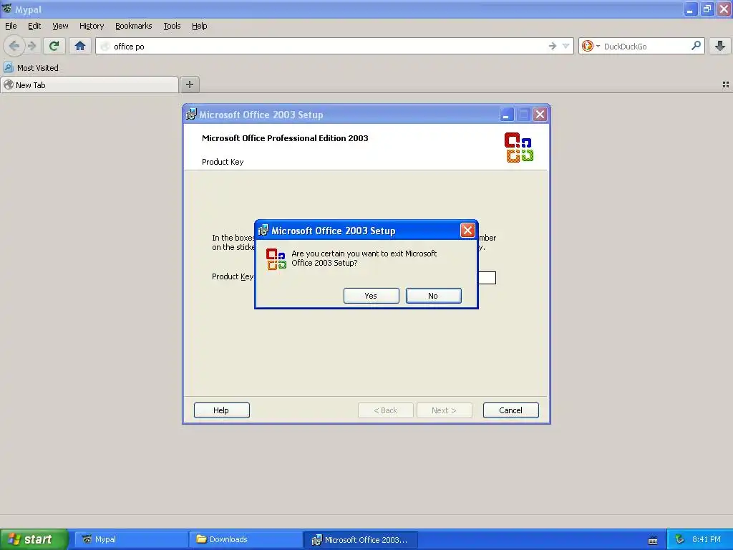The width and height of the screenshot is (733, 550).
Task: Click the Setup icon in dialog title bar
Action: tap(263, 230)
